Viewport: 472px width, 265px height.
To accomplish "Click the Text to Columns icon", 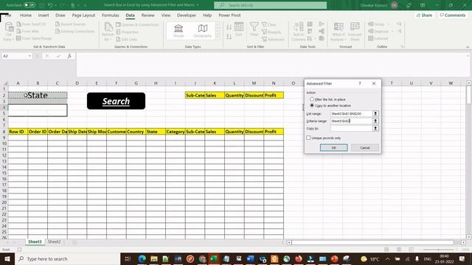I will [x=298, y=31].
